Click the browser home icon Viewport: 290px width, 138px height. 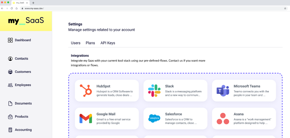17,8
